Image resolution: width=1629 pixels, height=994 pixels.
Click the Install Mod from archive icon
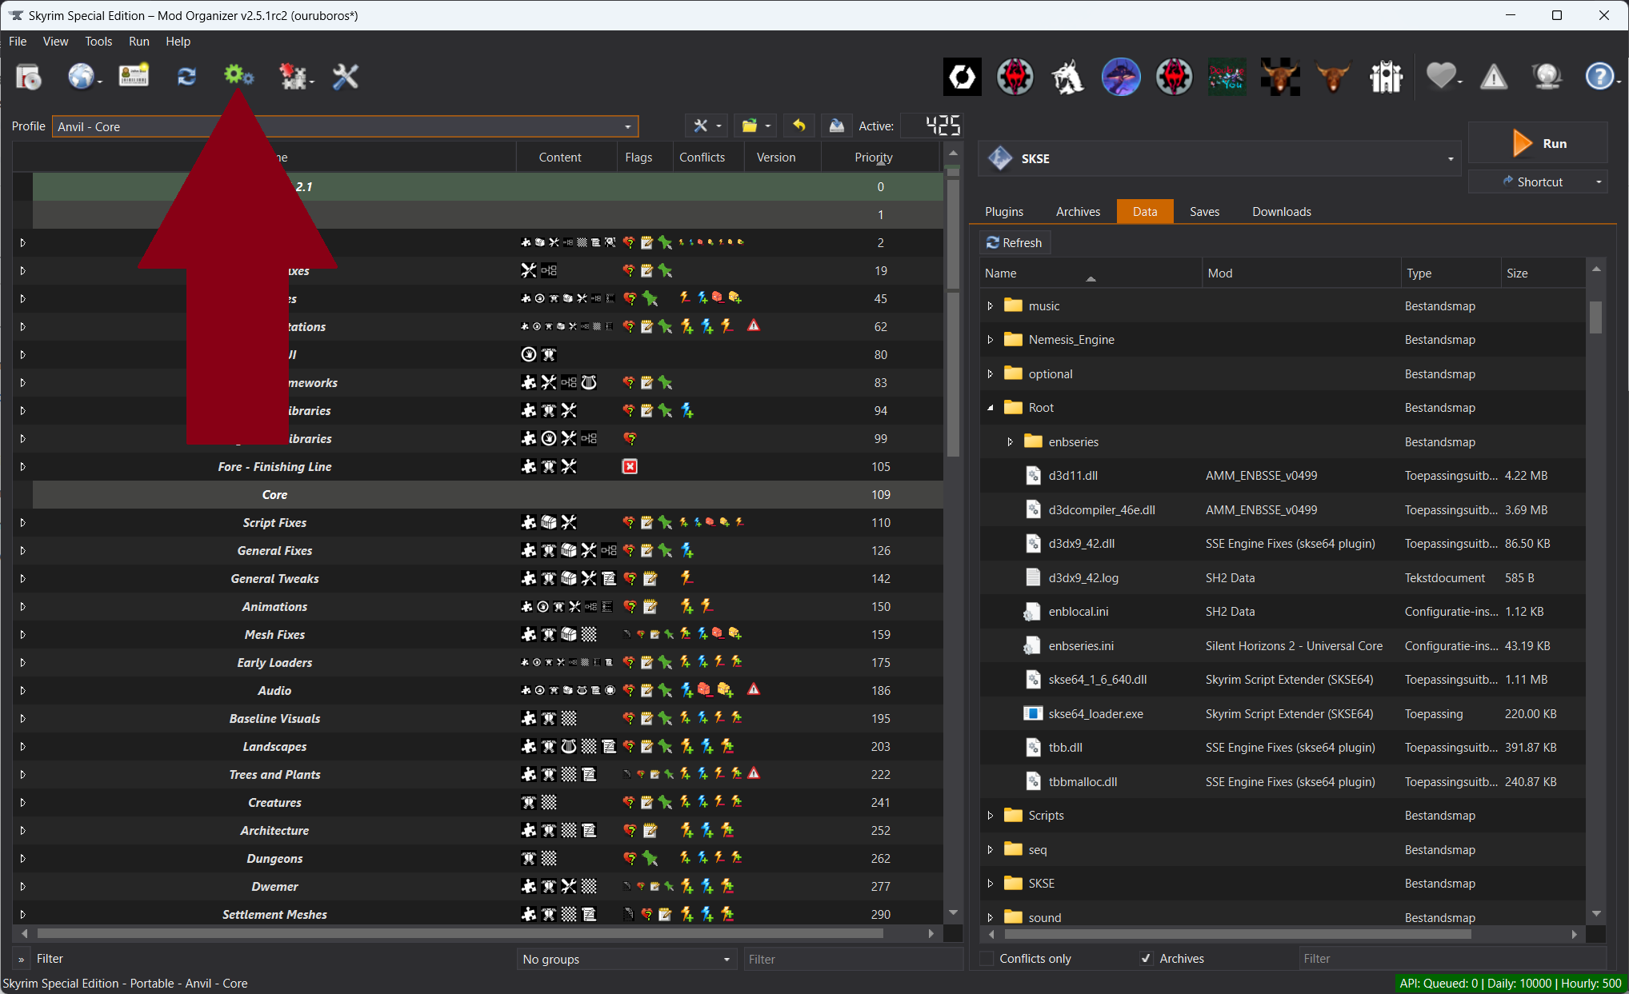29,77
